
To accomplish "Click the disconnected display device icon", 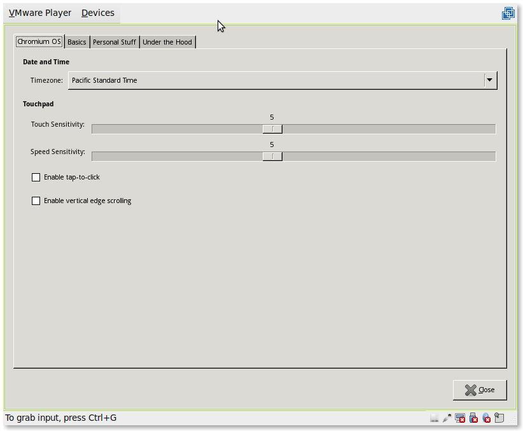I will pyautogui.click(x=460, y=418).
